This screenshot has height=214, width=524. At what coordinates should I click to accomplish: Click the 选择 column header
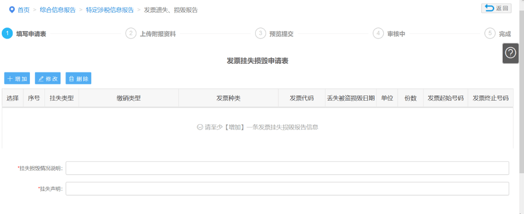(x=13, y=98)
